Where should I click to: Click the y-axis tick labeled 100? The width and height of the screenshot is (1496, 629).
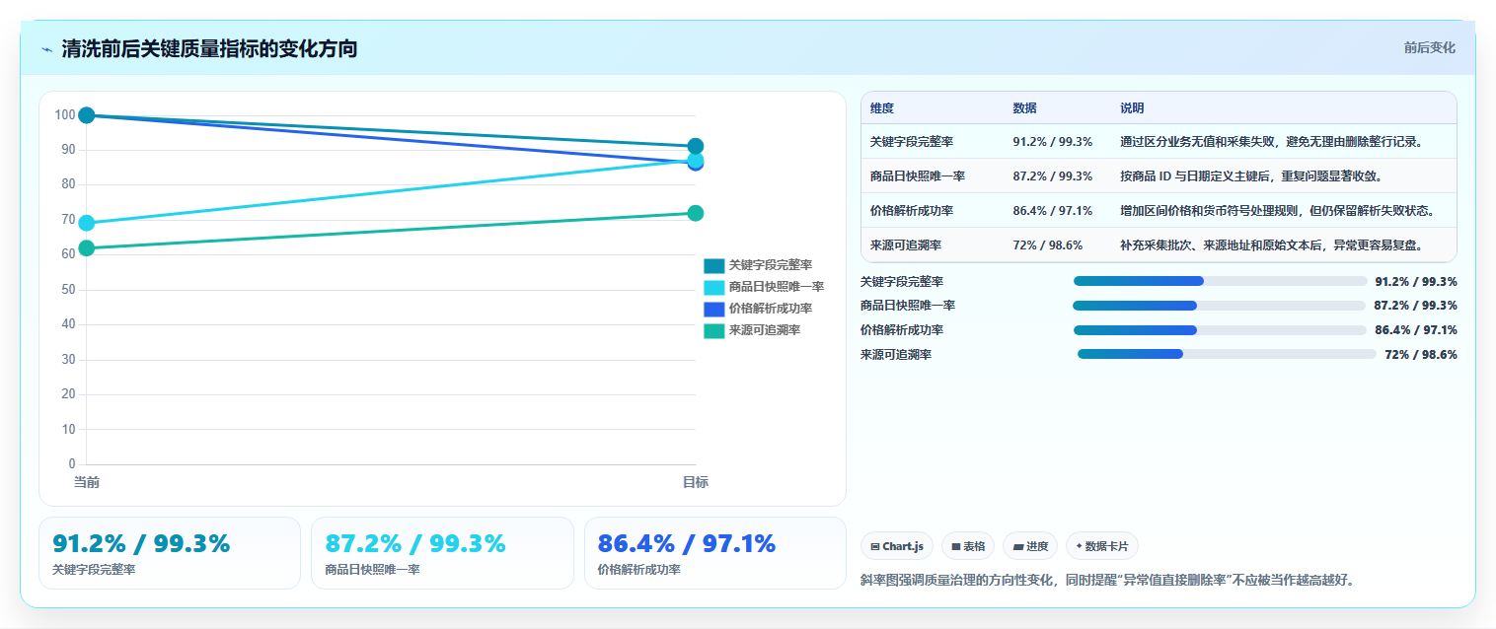(65, 115)
